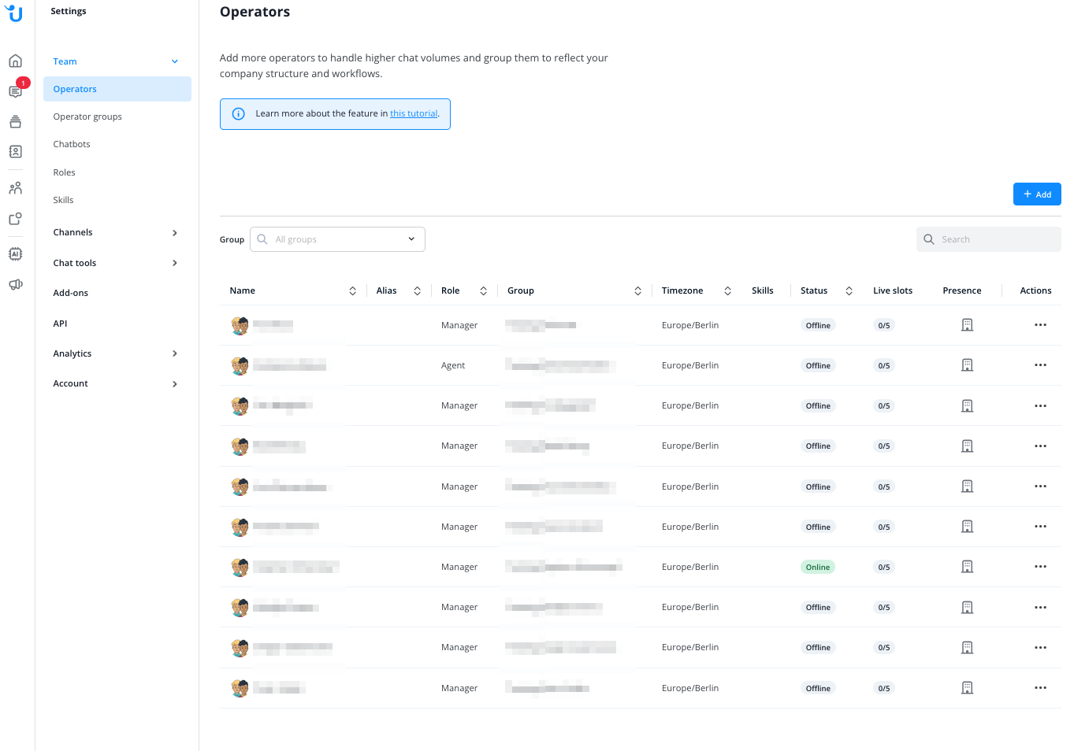Click the megaphone announcements icon
This screenshot has width=1074, height=751.
[15, 284]
